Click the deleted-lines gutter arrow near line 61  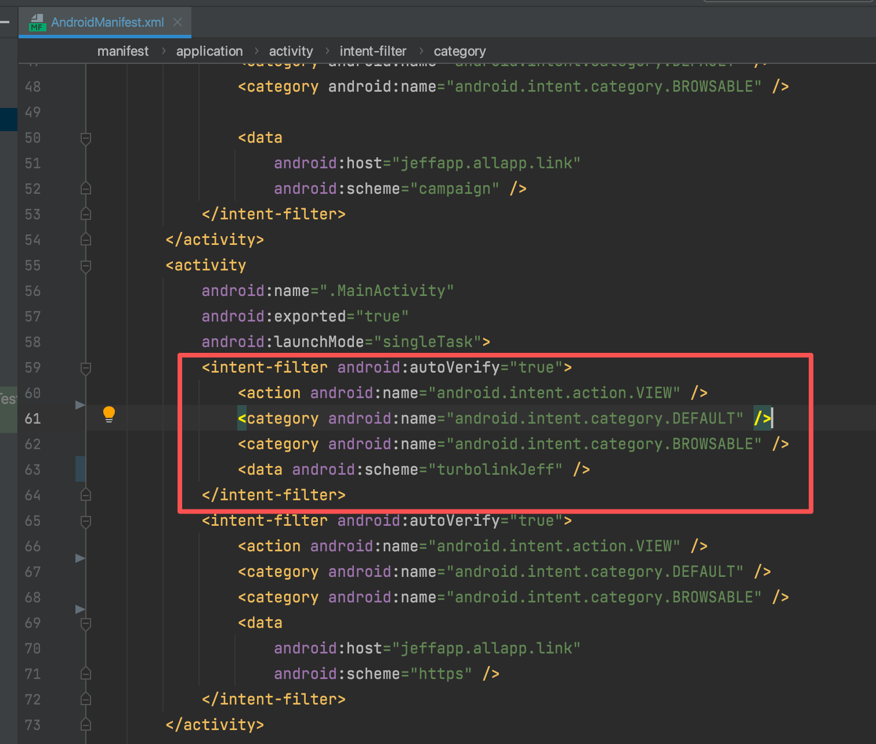tap(80, 404)
